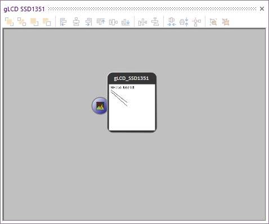The image size is (269, 224).
Task: Select the Bring Forward toolbar icon
Action: tap(34, 22)
